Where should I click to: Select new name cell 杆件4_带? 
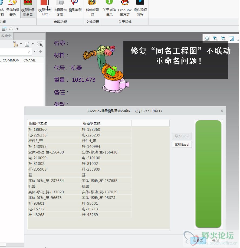point(106,141)
